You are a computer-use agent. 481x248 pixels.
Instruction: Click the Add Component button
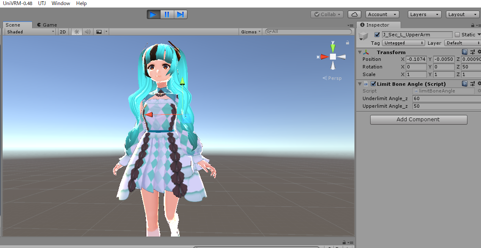418,120
